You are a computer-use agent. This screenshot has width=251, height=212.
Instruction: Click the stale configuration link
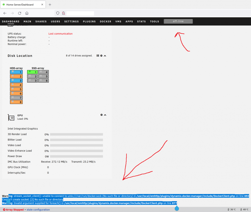pos(38,209)
